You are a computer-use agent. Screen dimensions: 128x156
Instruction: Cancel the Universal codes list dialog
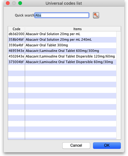pos(76,145)
